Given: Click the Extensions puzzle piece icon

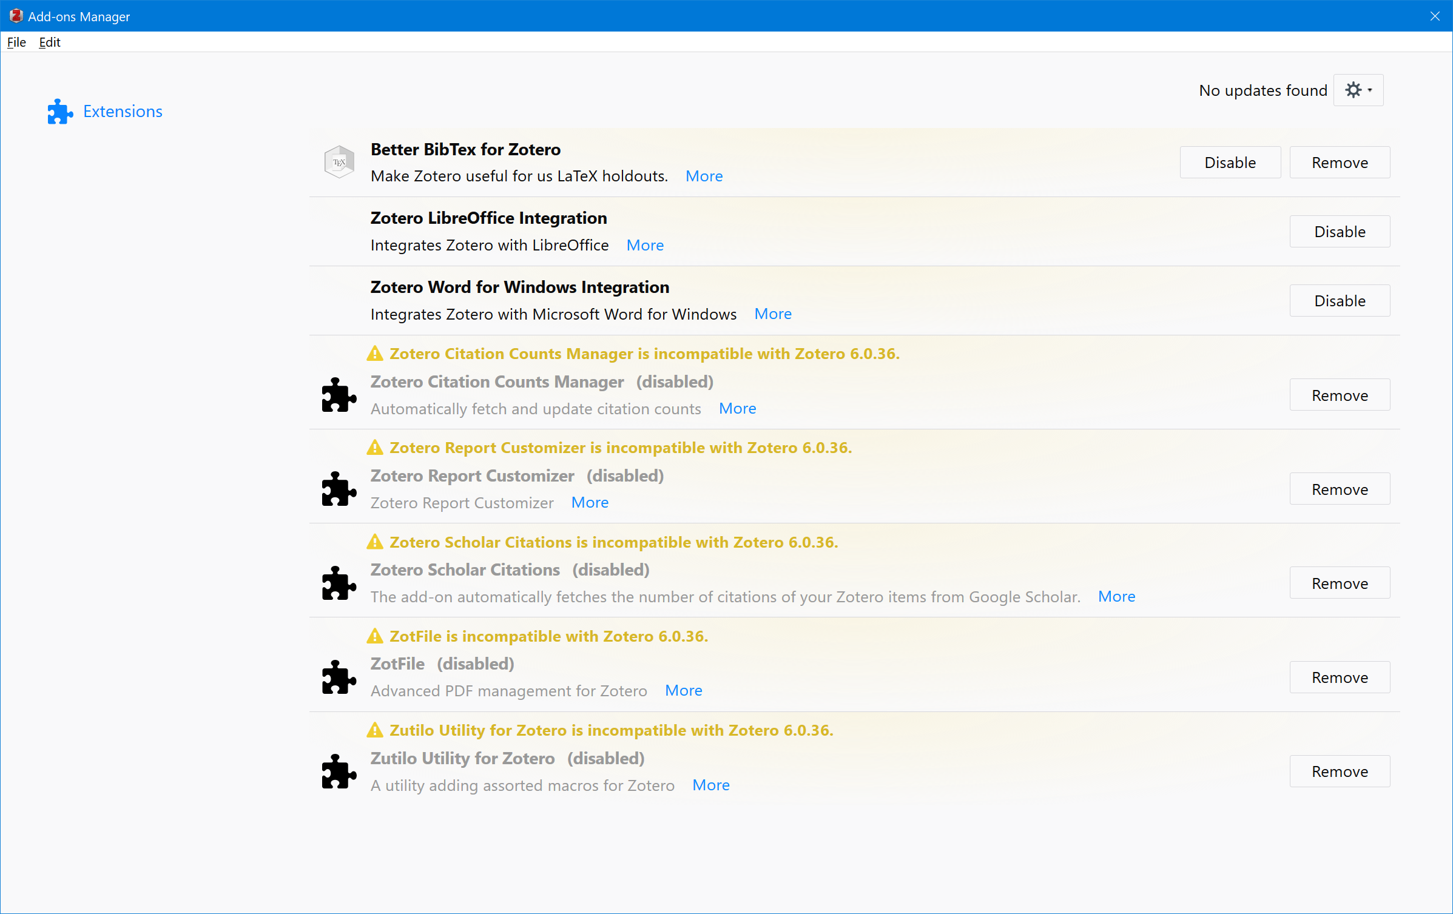Looking at the screenshot, I should coord(60,112).
